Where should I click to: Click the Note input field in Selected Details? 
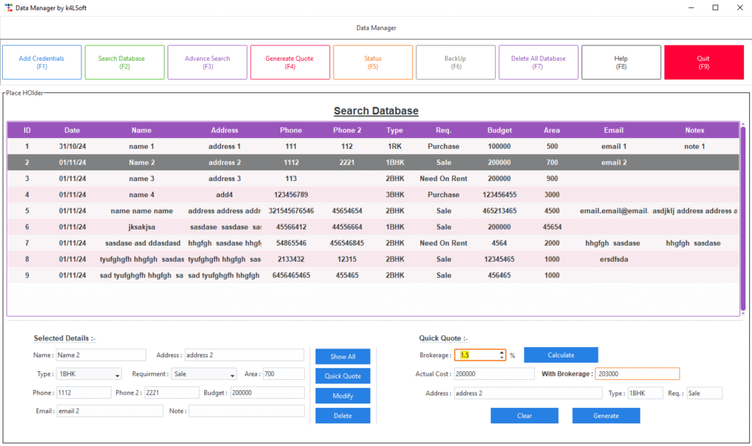(246, 411)
